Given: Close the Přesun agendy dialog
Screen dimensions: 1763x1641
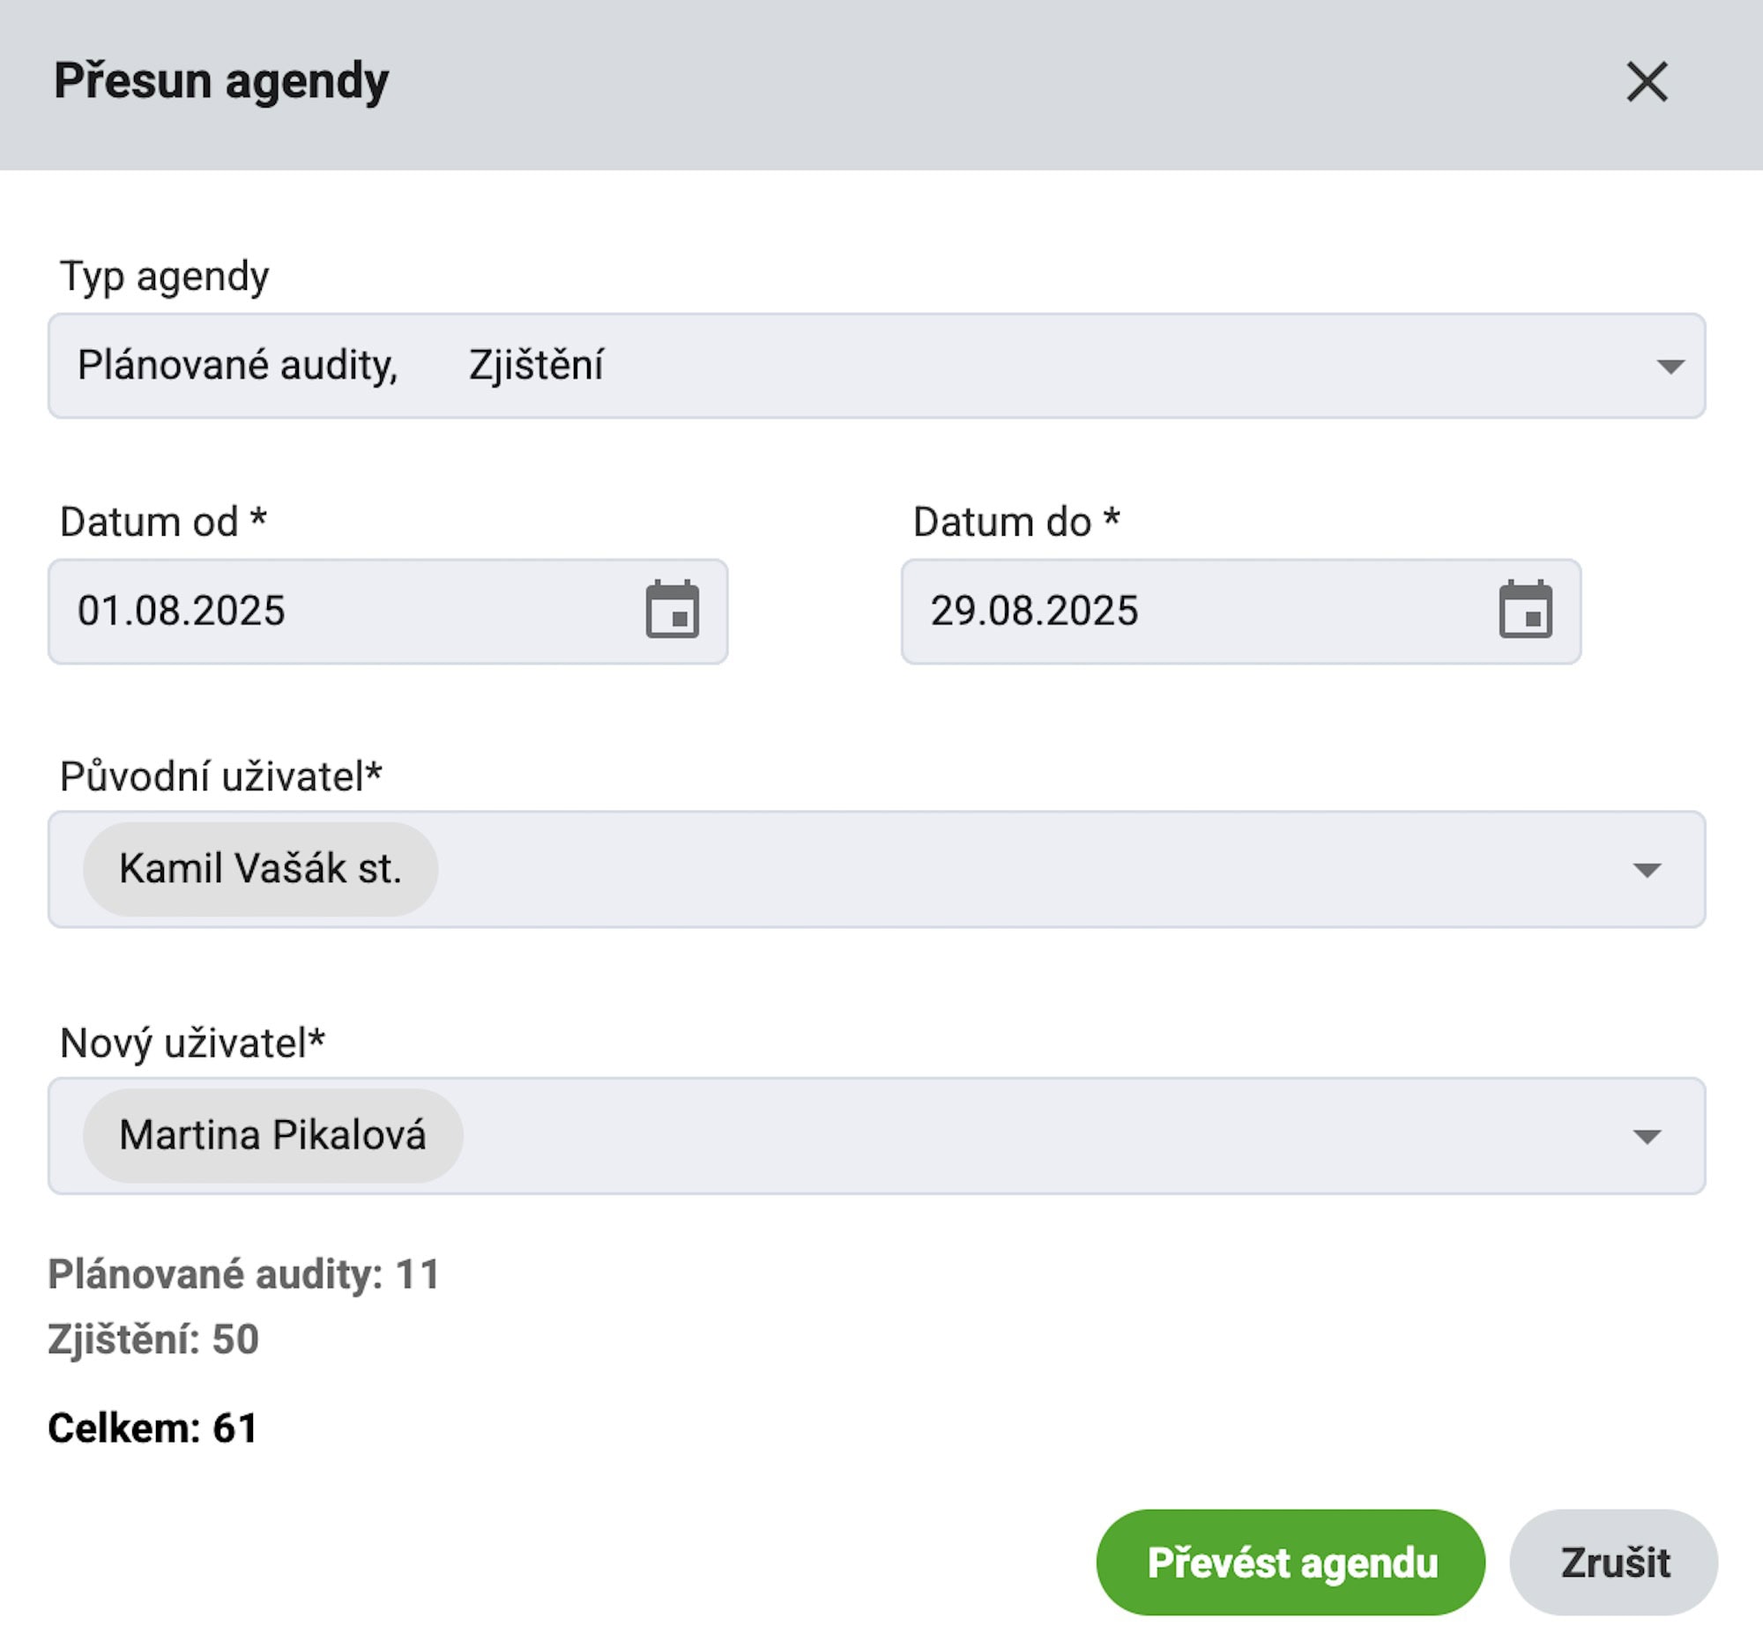Looking at the screenshot, I should coord(1646,82).
